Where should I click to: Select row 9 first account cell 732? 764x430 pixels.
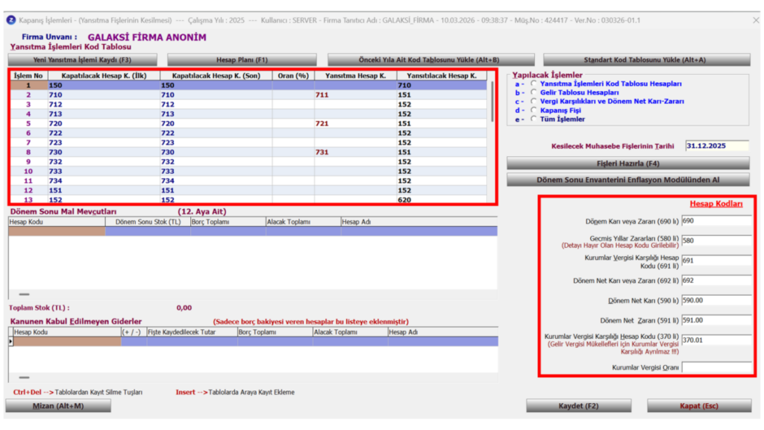coord(103,162)
